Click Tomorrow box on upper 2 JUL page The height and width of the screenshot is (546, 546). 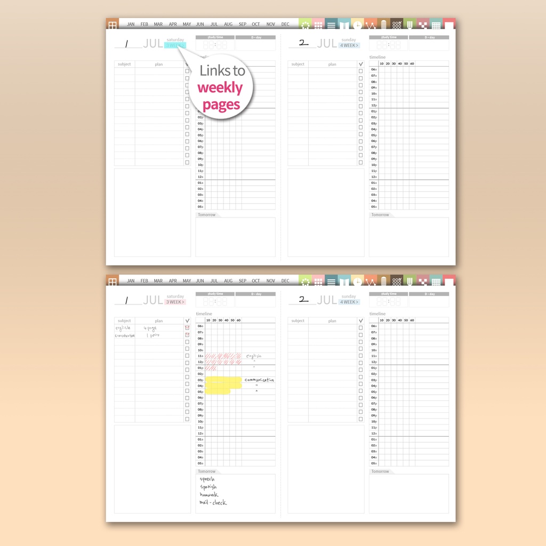pyautogui.click(x=409, y=237)
